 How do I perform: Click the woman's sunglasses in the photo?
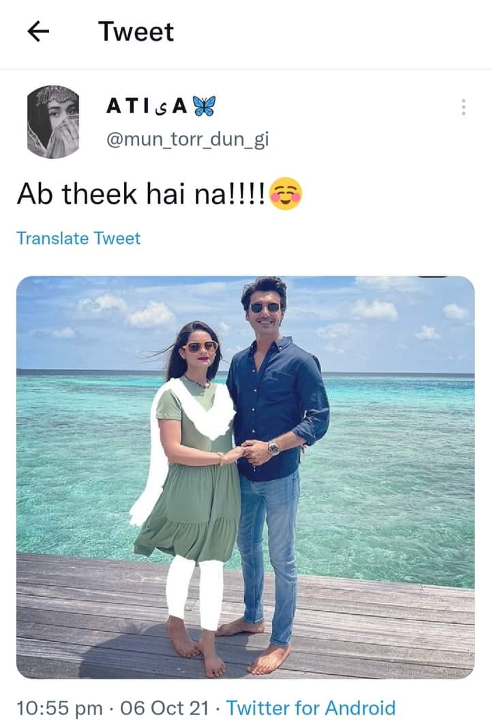click(200, 346)
